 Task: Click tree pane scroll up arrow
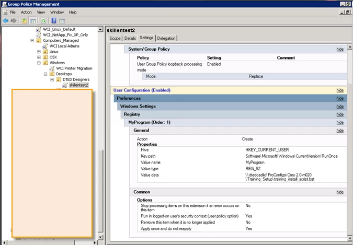pos(100,29)
